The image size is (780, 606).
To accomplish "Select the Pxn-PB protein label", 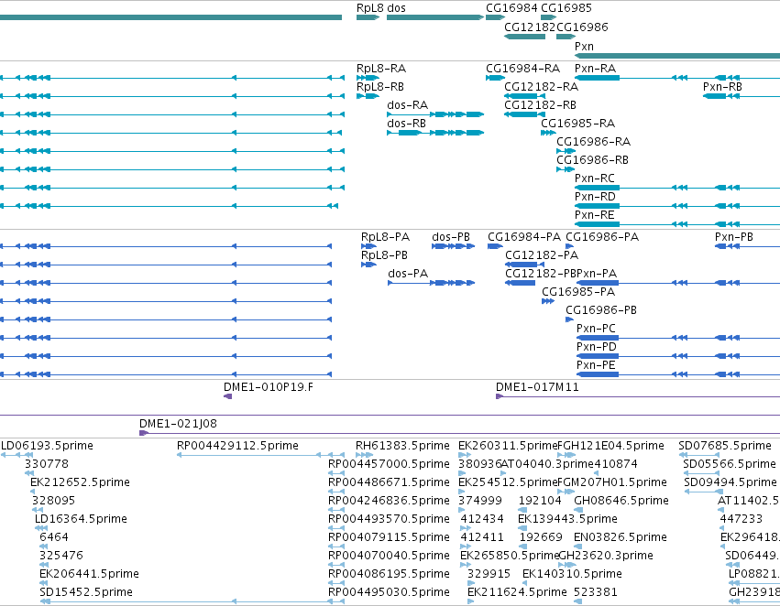I will (x=734, y=237).
